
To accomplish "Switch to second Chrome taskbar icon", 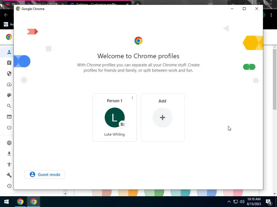I will pyautogui.click(x=33, y=202).
